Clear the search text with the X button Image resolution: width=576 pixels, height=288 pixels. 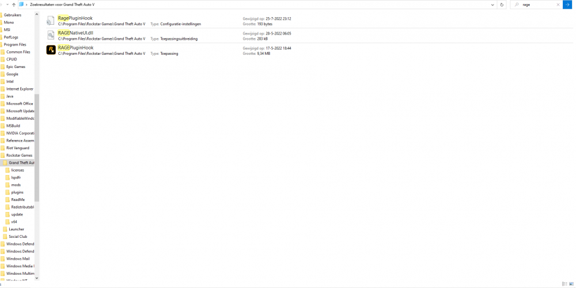tap(558, 5)
